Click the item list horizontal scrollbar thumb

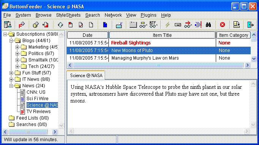click(158, 65)
